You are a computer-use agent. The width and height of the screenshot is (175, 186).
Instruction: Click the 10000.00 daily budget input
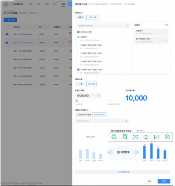pyautogui.click(x=88, y=96)
